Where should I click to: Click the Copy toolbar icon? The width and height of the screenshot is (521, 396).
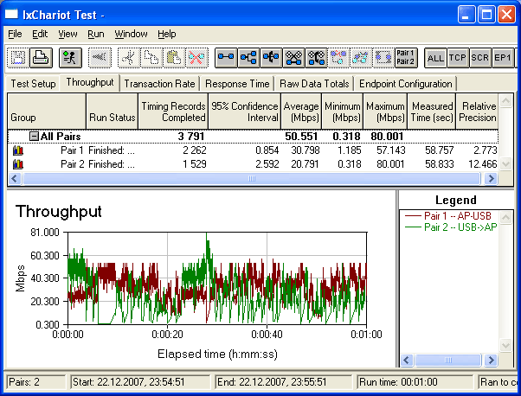151,58
